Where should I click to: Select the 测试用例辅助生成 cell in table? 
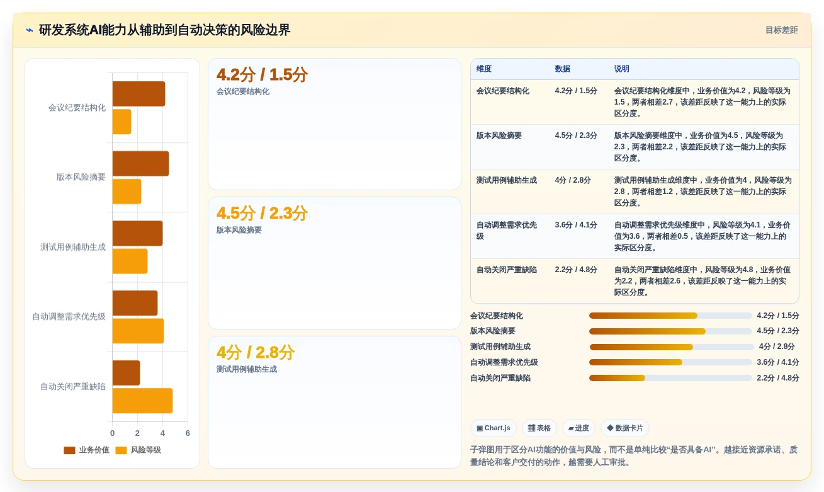pyautogui.click(x=510, y=192)
